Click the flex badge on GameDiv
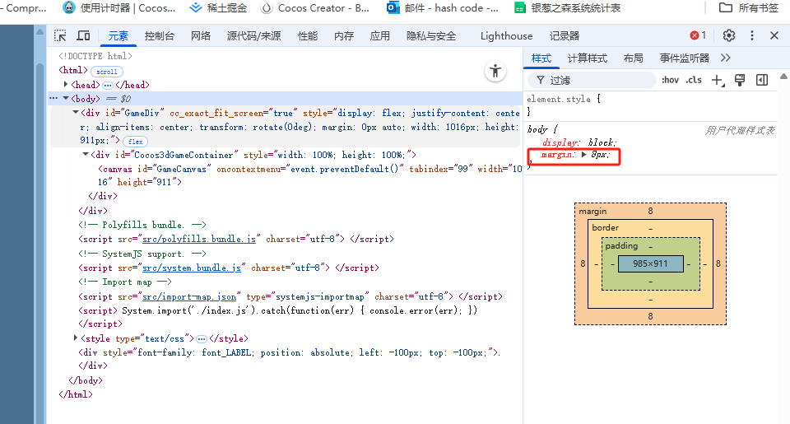 [136, 142]
